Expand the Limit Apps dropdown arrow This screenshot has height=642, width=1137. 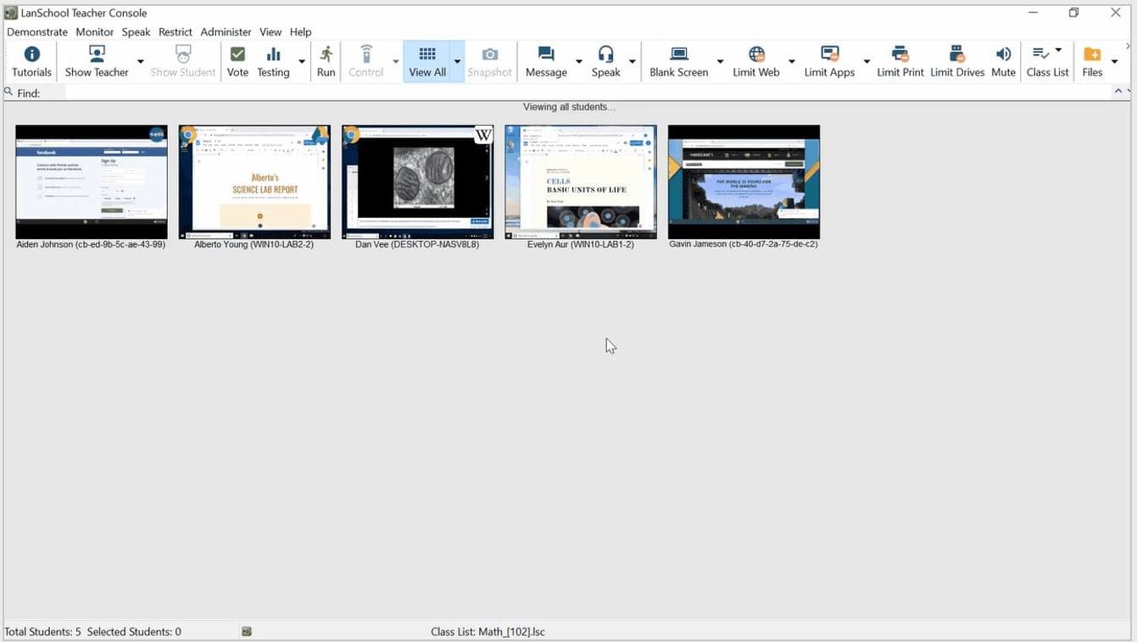tap(867, 62)
